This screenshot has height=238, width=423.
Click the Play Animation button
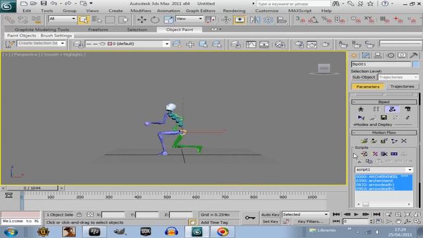[356, 214]
